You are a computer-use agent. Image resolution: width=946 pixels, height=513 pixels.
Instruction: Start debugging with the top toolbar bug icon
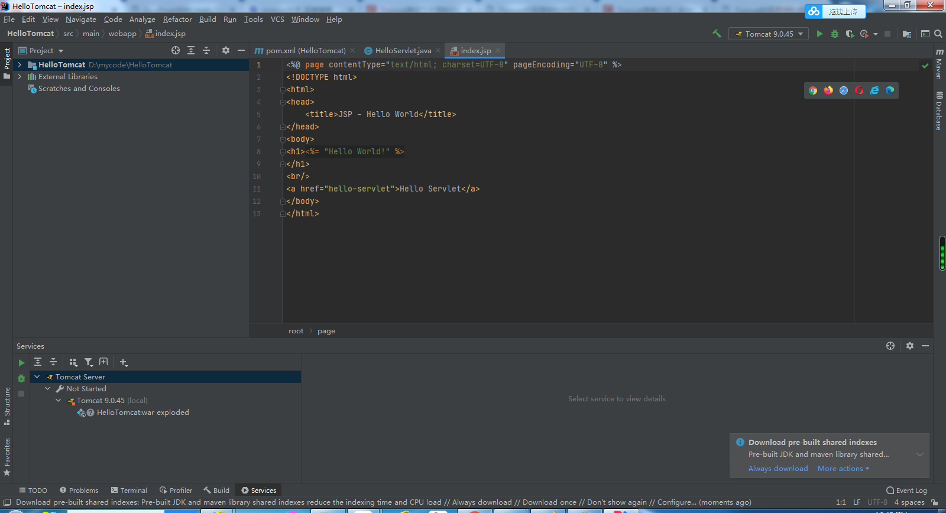[835, 34]
